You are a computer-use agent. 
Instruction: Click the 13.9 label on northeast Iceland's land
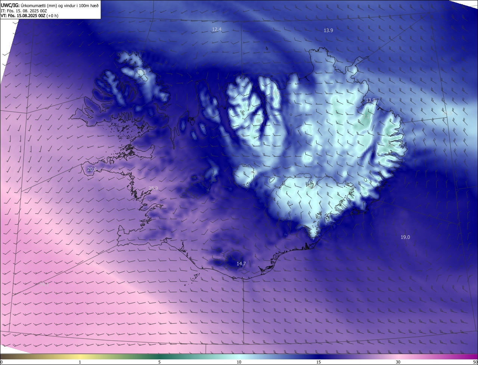coord(370,100)
